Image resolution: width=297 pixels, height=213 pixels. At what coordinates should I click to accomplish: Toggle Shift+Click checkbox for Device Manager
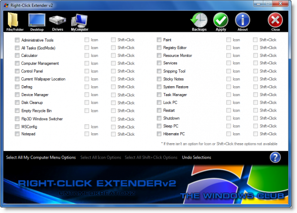click(113, 95)
